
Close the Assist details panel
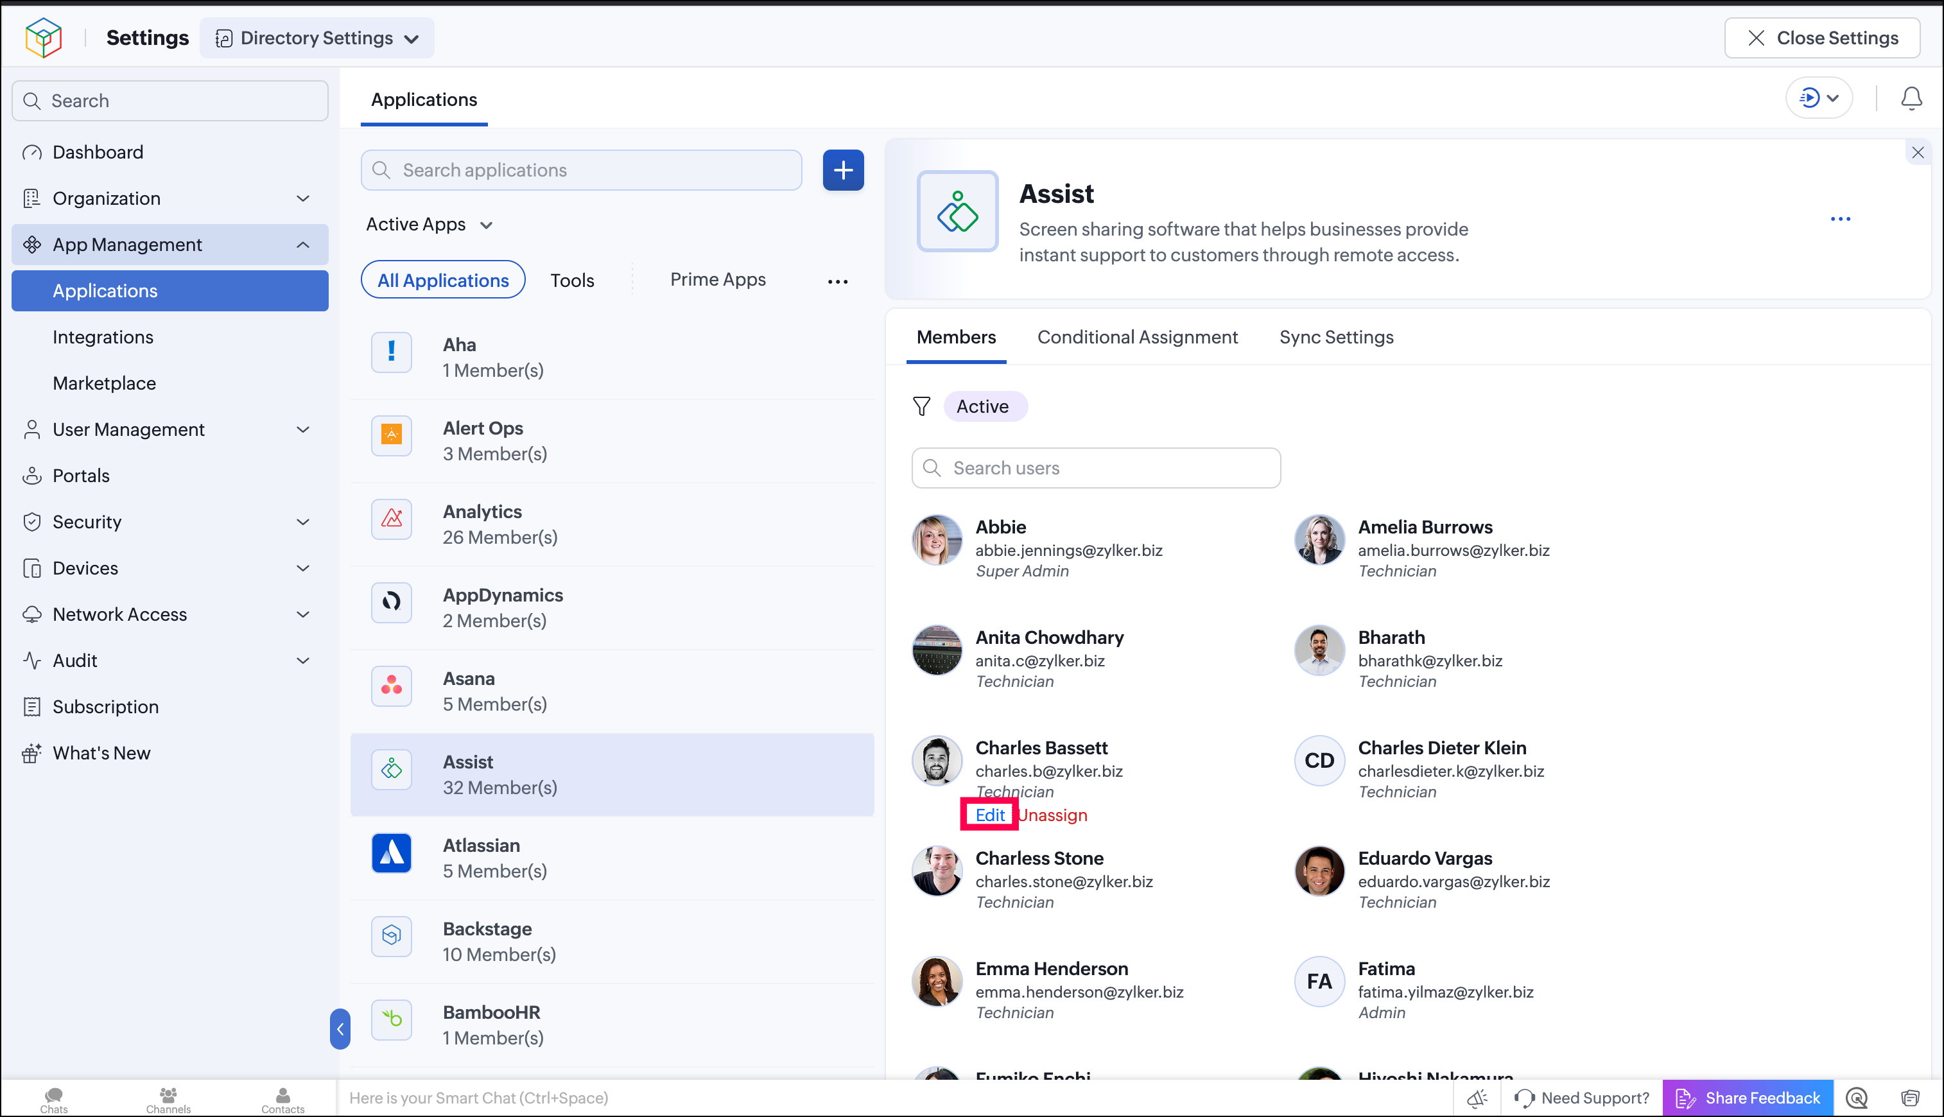[x=1917, y=153]
